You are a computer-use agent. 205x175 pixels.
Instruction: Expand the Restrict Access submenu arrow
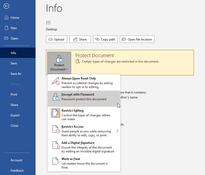point(117,131)
